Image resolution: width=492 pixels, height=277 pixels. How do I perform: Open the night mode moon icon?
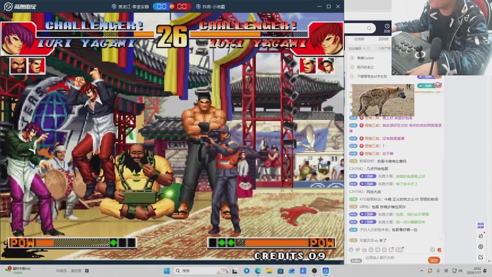coord(481,236)
